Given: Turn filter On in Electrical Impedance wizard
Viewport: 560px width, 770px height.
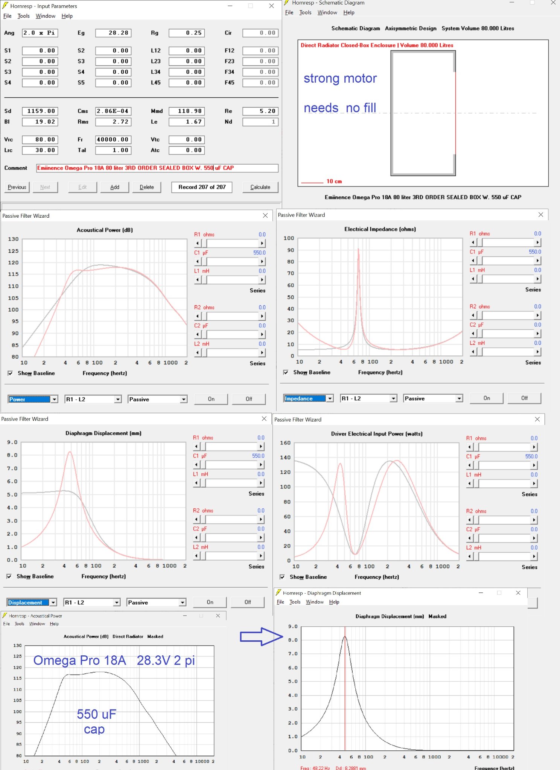Looking at the screenshot, I should click(x=487, y=398).
